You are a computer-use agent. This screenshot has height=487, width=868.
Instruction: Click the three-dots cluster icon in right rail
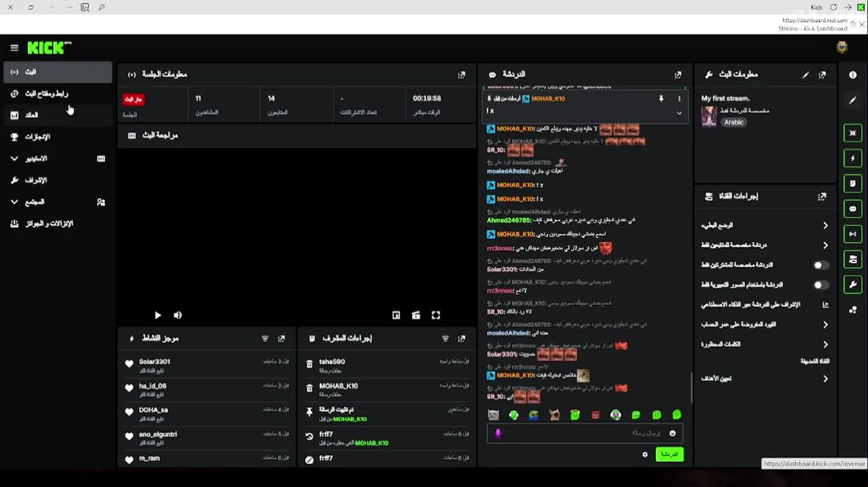click(x=852, y=310)
